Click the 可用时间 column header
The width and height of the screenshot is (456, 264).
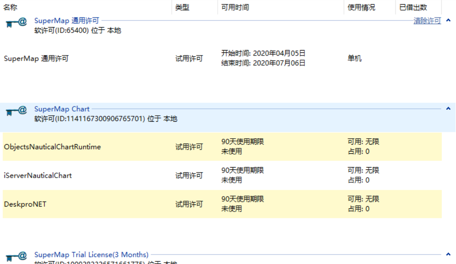(x=235, y=7)
